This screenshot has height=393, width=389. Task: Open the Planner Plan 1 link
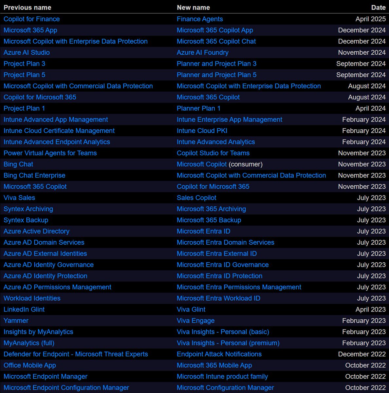tap(199, 108)
